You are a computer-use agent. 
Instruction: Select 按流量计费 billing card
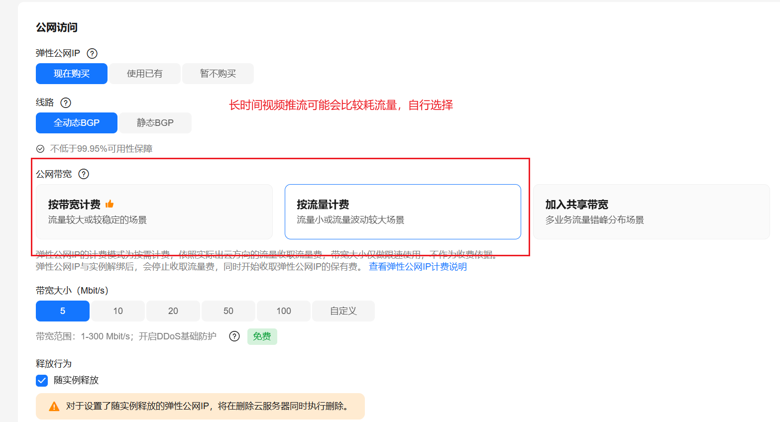tap(403, 212)
